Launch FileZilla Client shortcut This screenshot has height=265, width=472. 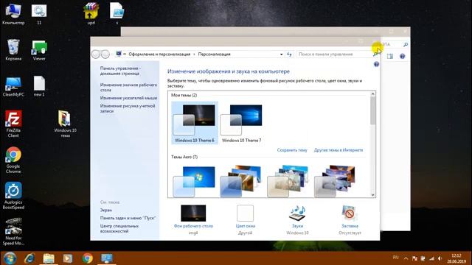pyautogui.click(x=13, y=124)
